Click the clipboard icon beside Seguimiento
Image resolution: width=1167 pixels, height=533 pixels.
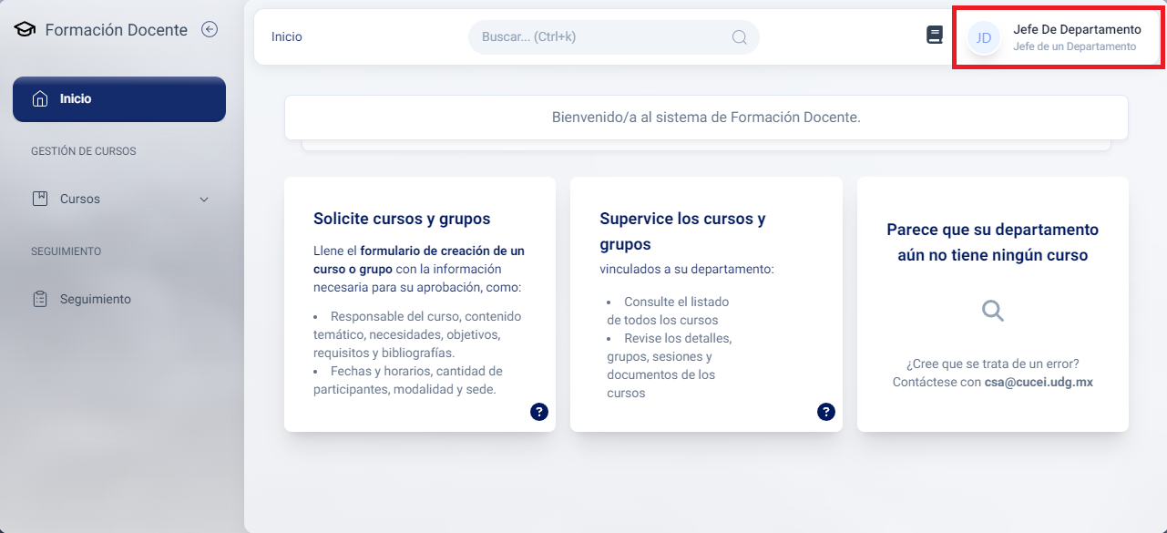(x=40, y=299)
